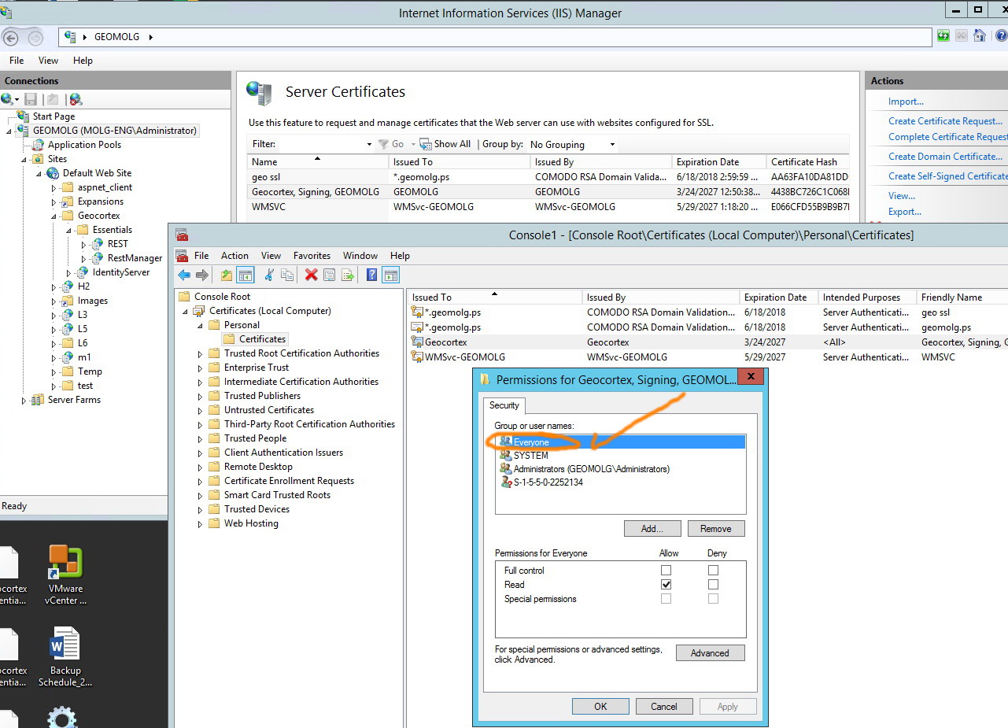The image size is (1008, 728).
Task: Expand the Trusted Publishers folder in Console1
Action: 200,397
